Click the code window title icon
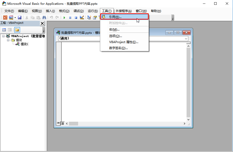This screenshot has width=233, height=152. [x=58, y=33]
